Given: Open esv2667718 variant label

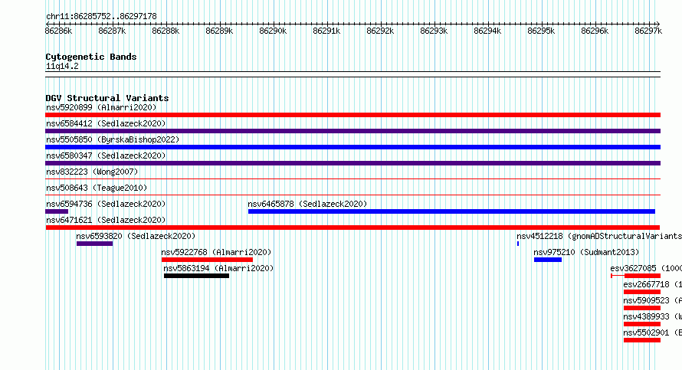Looking at the screenshot, I should [x=652, y=284].
